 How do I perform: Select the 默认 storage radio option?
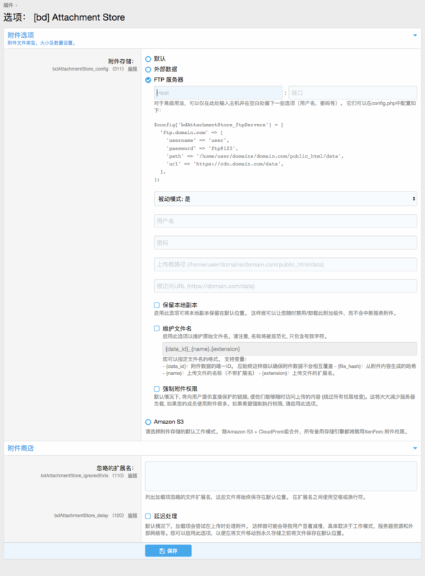[x=148, y=59]
